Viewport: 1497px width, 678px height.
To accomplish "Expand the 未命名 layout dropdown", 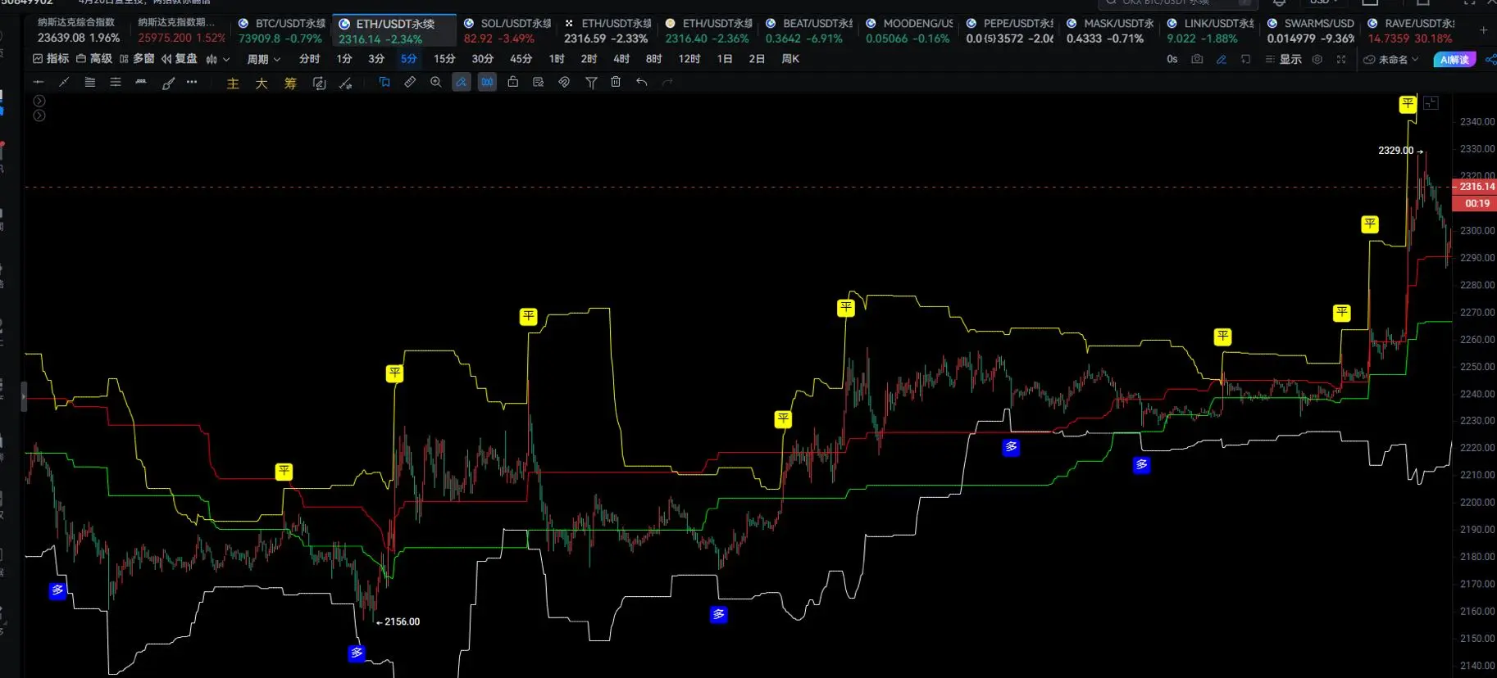I will click(x=1390, y=59).
